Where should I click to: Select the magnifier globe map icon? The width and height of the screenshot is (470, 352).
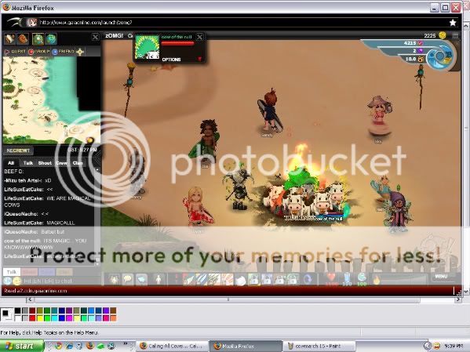pos(38,39)
